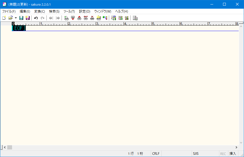
Task: Click the vertical scrollbar down arrow
Action: point(241,143)
